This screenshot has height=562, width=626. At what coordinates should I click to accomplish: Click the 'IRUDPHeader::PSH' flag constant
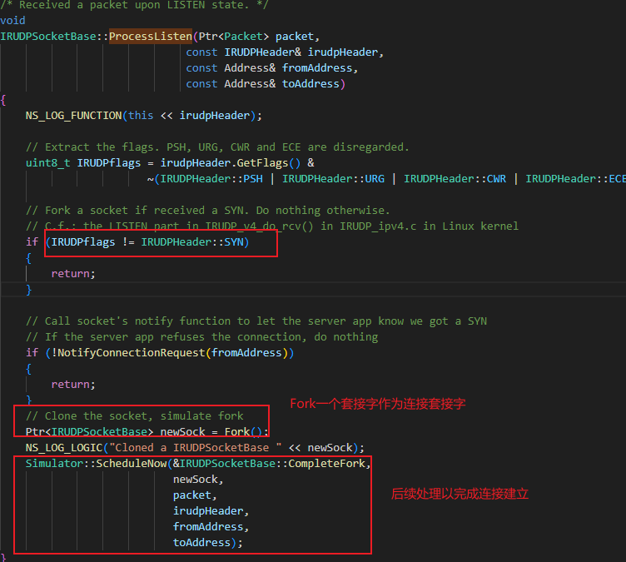tap(211, 178)
